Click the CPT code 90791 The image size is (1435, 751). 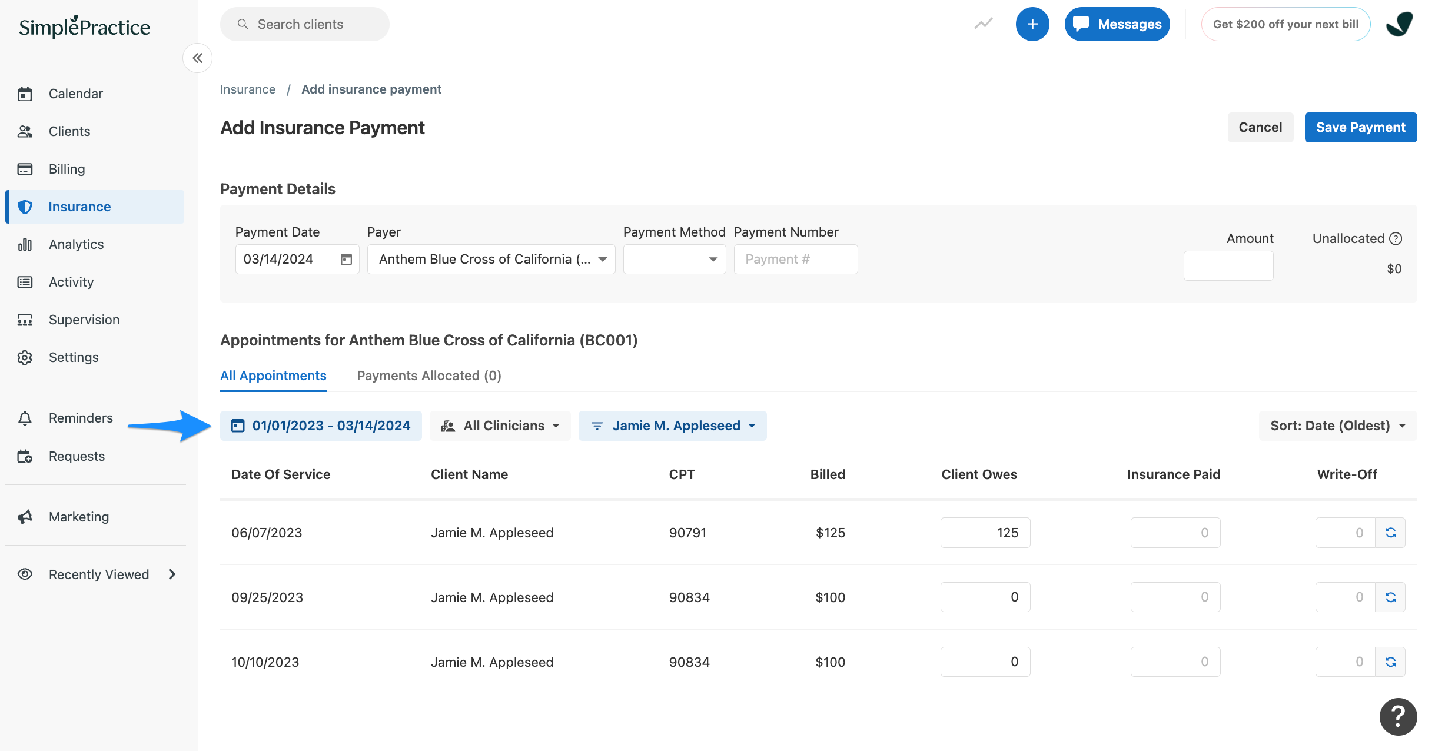click(x=687, y=533)
